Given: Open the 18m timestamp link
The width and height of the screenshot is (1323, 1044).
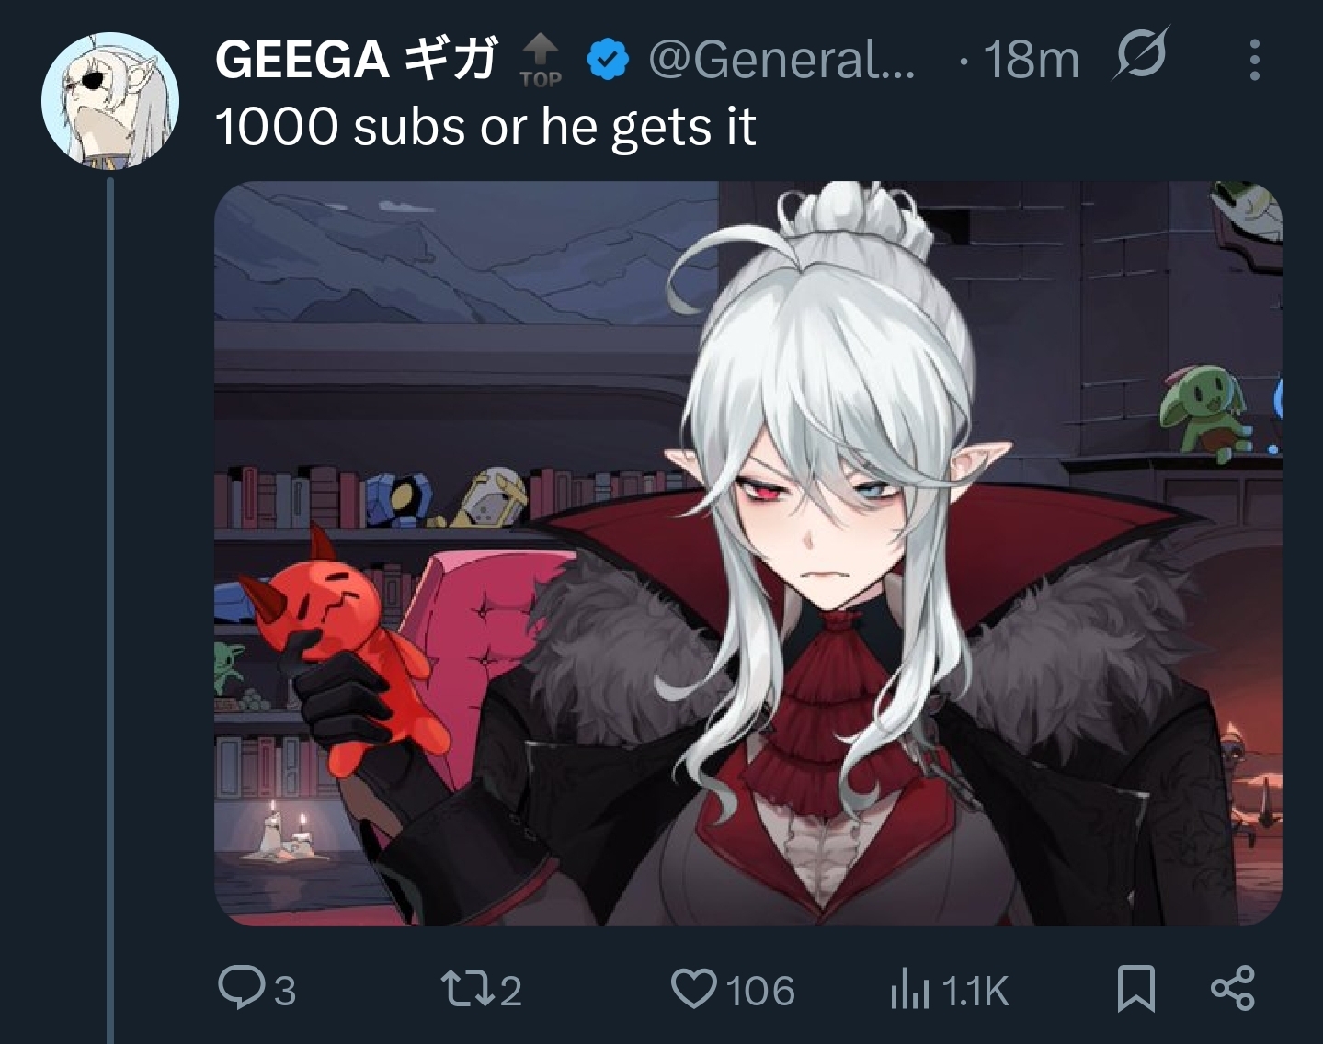Looking at the screenshot, I should pyautogui.click(x=1031, y=61).
